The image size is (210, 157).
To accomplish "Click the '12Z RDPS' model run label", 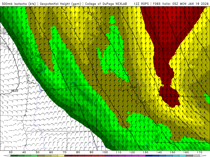I will [141, 4].
